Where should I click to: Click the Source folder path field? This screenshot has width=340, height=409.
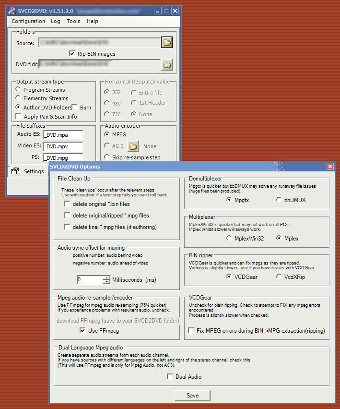(x=100, y=43)
